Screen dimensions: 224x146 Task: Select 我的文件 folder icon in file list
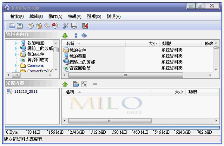point(66,50)
